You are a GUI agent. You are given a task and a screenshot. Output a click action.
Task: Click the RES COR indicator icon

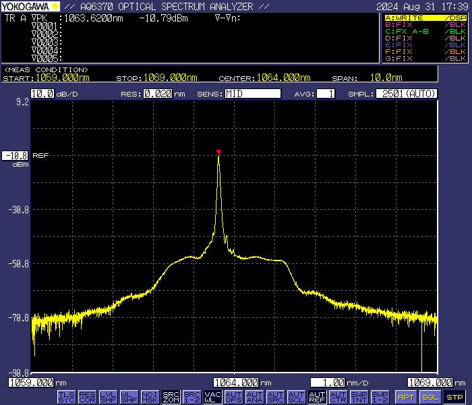87,398
